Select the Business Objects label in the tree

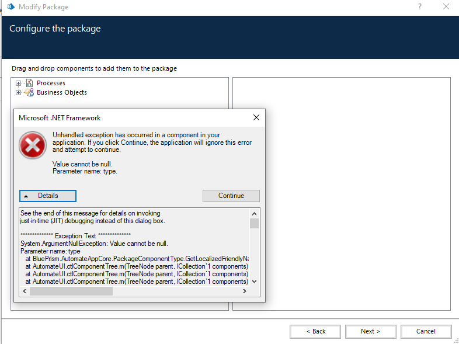click(x=61, y=93)
